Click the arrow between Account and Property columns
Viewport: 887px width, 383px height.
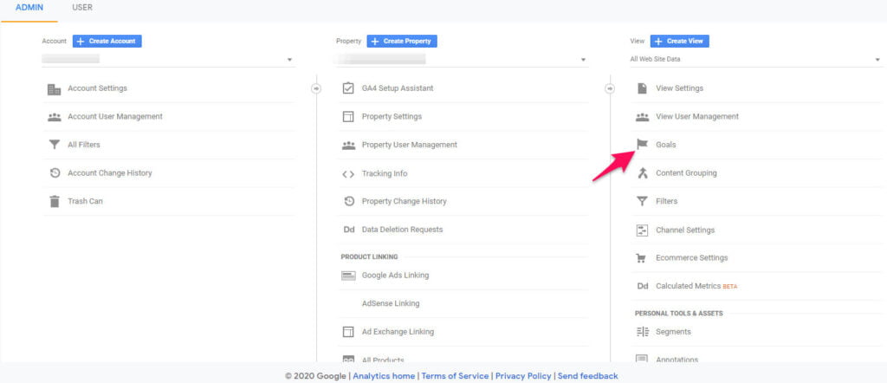click(x=316, y=88)
